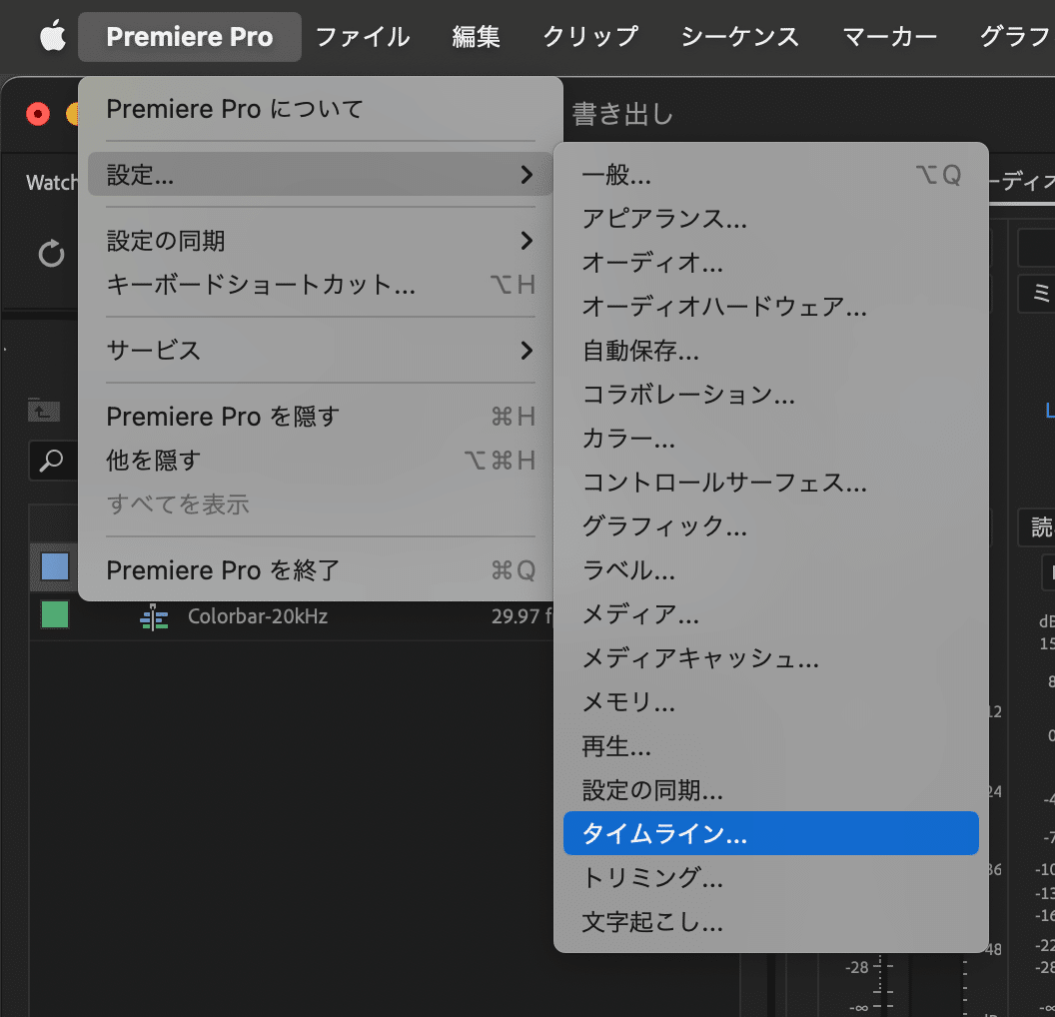The image size is (1055, 1017).
Task: Click the green label swatch beside Colorbar-20kHz
Action: tap(55, 614)
